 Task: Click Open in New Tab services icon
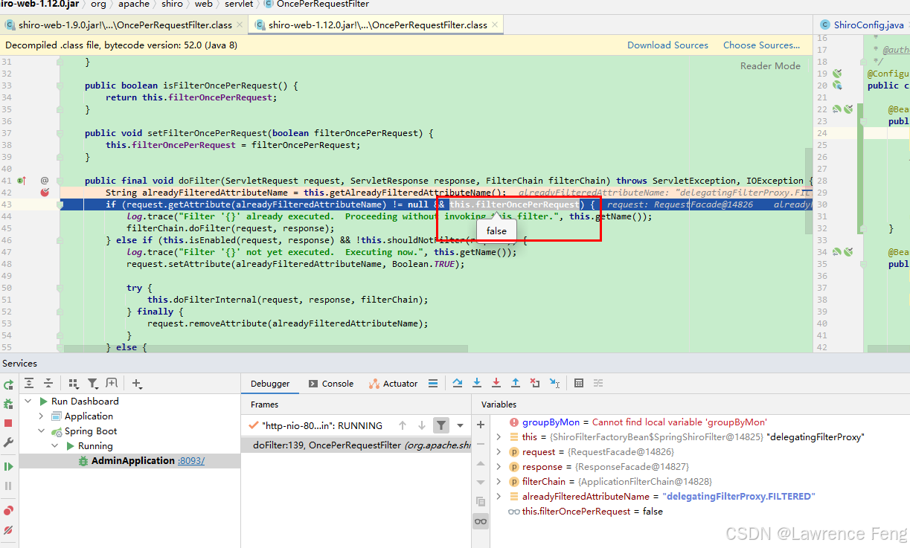[x=112, y=384]
